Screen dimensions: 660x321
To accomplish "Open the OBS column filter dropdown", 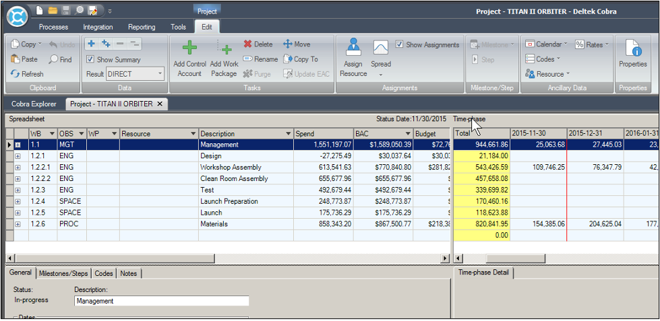I will point(82,134).
